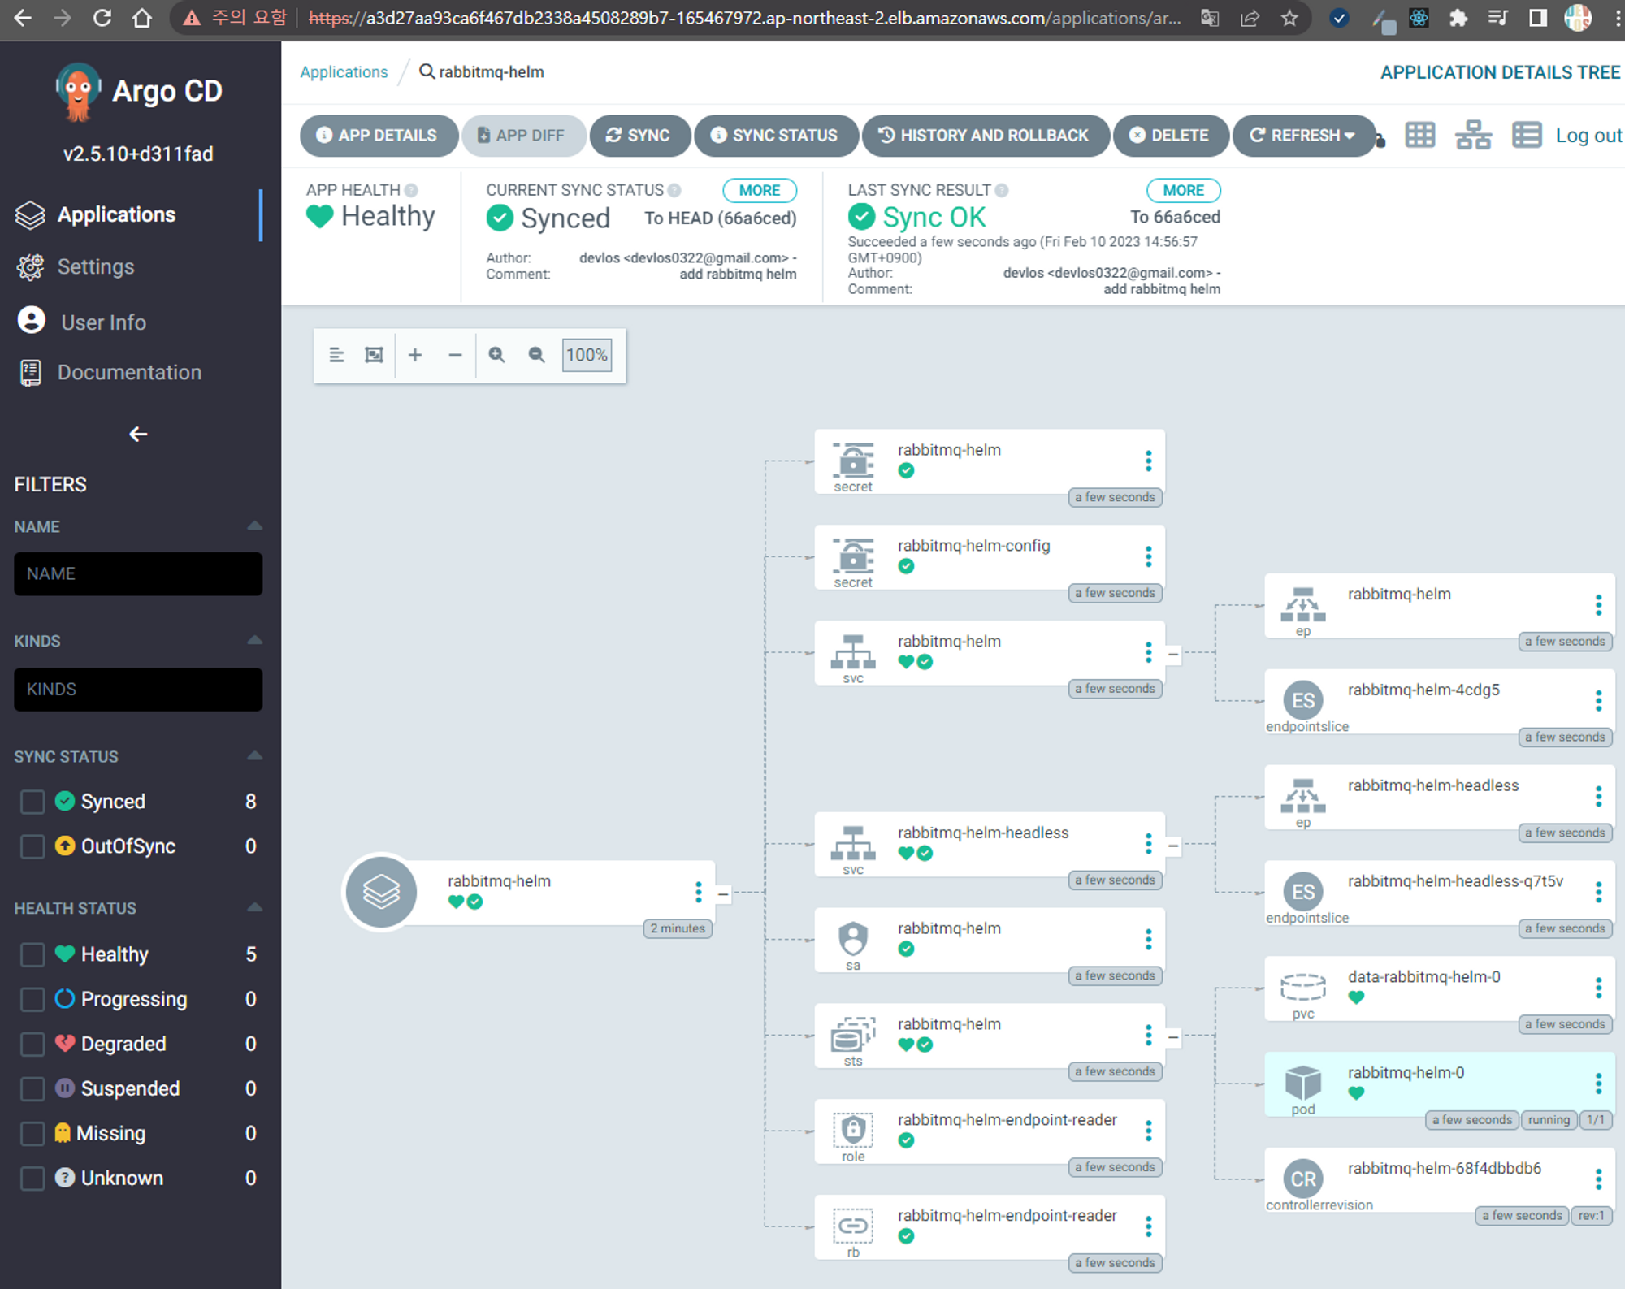The width and height of the screenshot is (1625, 1289).
Task: Click the zoom in magnifier icon
Action: [x=496, y=355]
